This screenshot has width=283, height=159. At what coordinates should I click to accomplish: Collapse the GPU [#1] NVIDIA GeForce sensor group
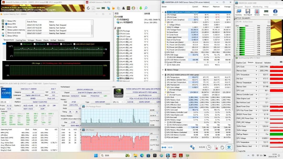[x=163, y=75]
